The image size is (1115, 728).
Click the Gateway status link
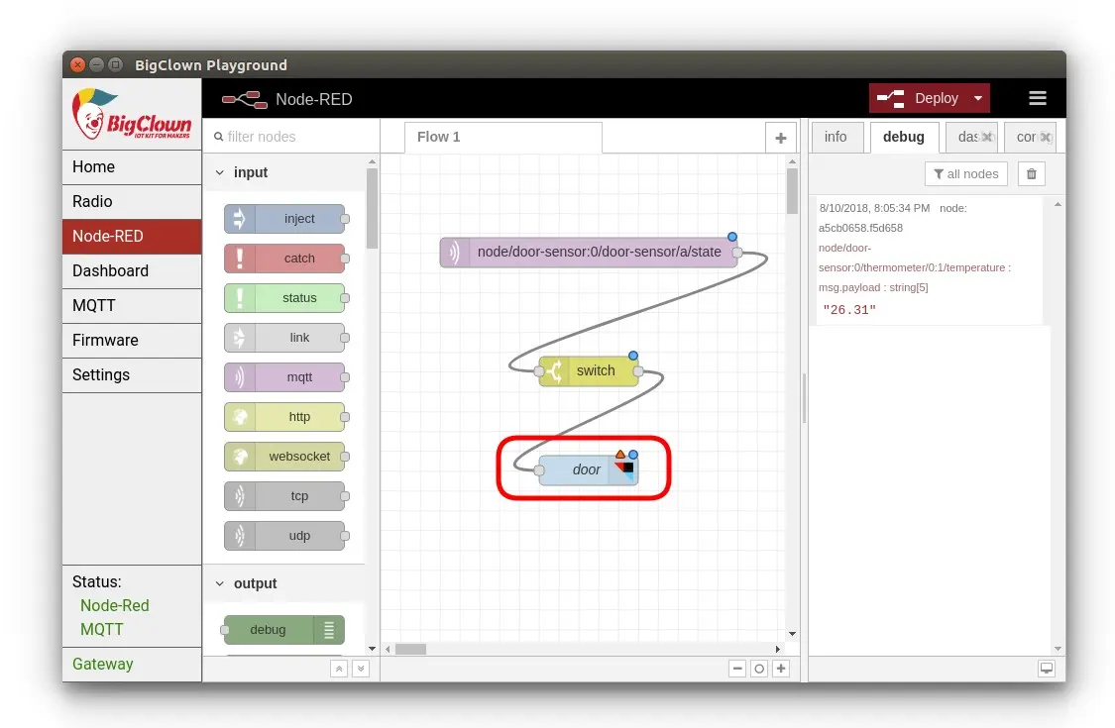pos(103,664)
